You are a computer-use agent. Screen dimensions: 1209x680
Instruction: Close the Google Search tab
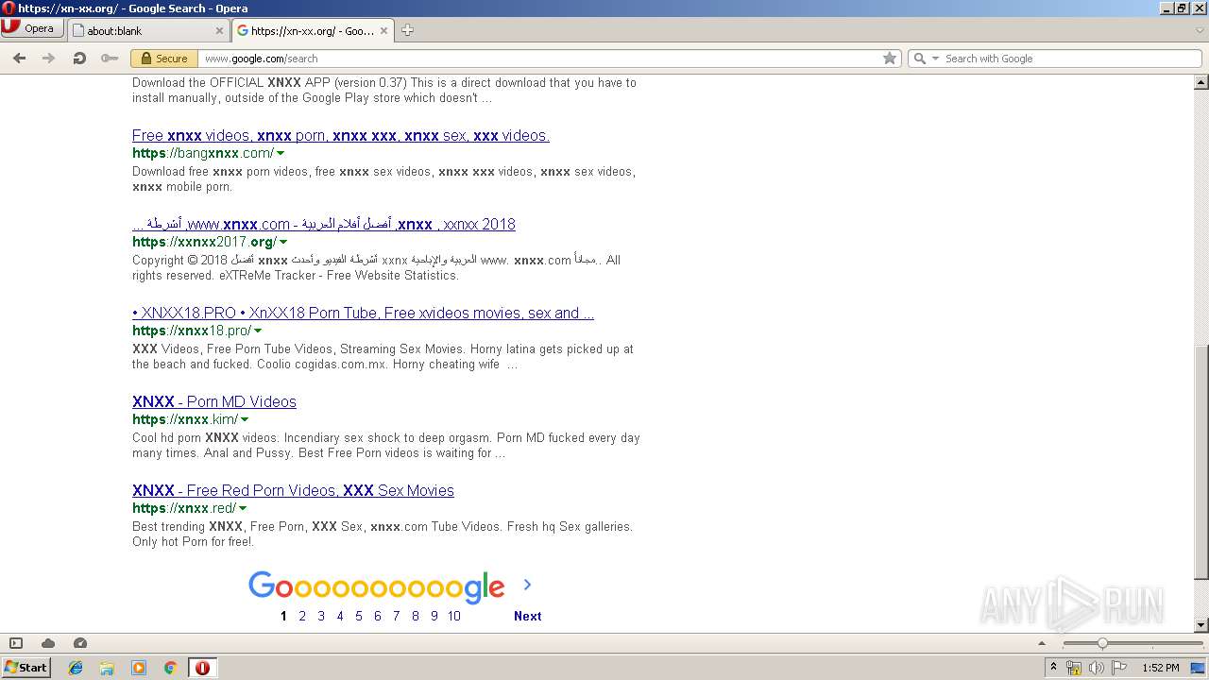tap(383, 30)
